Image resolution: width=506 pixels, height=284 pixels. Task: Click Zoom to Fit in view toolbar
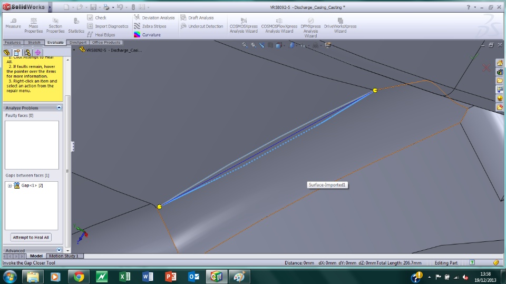[245, 45]
